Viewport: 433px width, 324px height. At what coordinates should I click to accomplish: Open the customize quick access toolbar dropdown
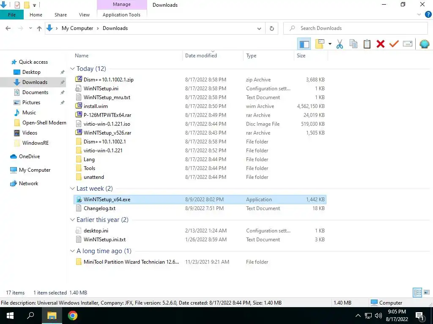34,5
